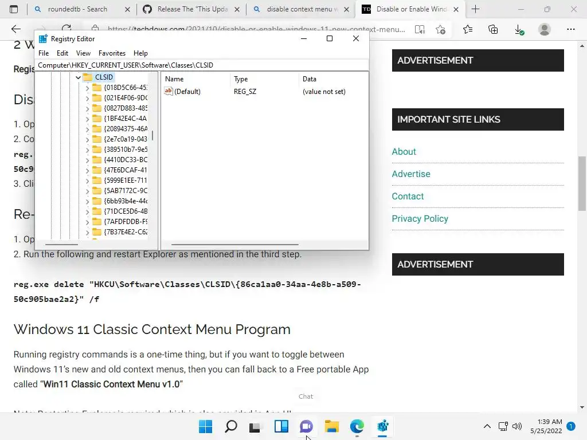Select the {71DCE5D6-4B registry key
The height and width of the screenshot is (440, 587).
[x=126, y=211]
